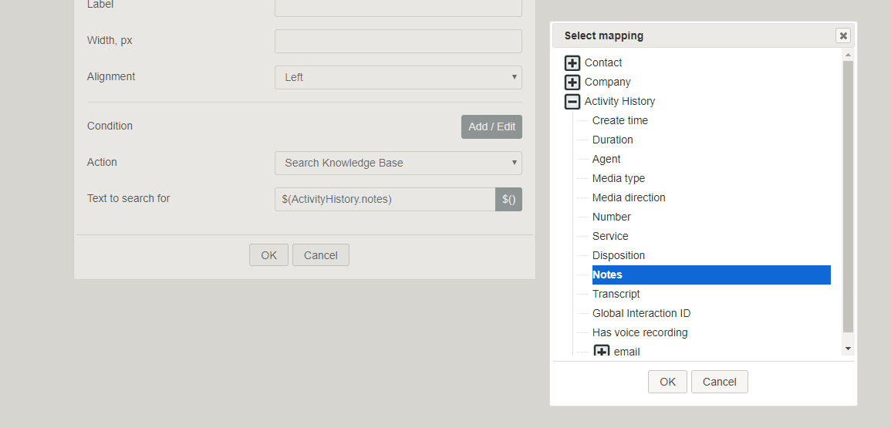Collapse the Activity History node
This screenshot has height=428, width=891.
click(572, 102)
